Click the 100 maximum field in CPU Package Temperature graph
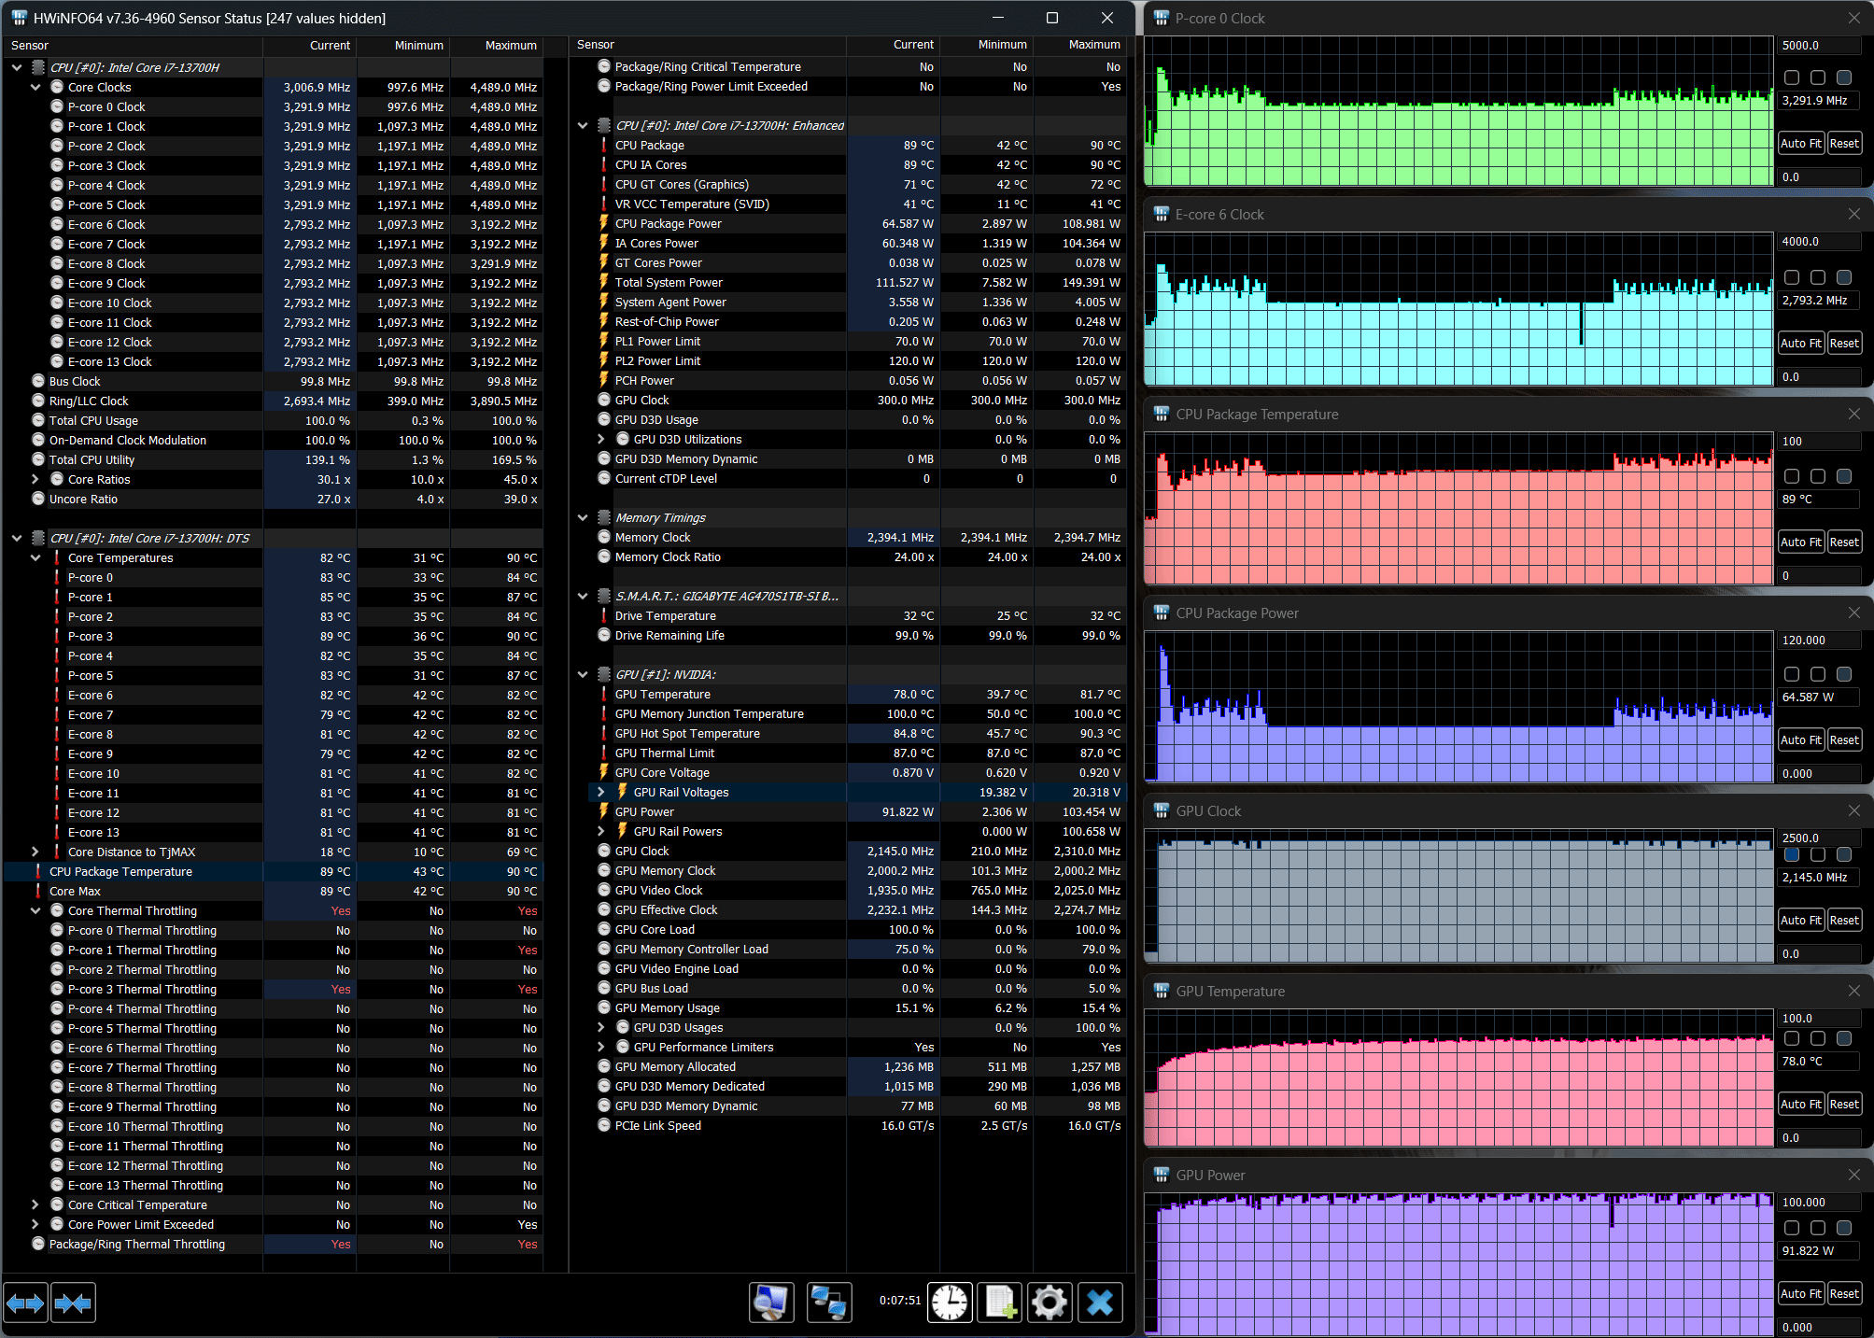Screen dimensions: 1874x1338 (x=1817, y=442)
